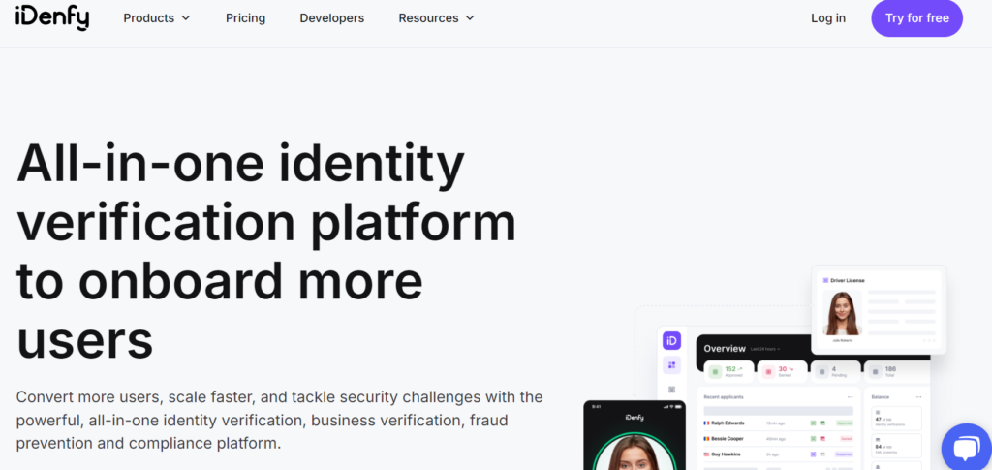Image resolution: width=992 pixels, height=470 pixels.
Task: Click the Driver License card icon
Action: (825, 280)
